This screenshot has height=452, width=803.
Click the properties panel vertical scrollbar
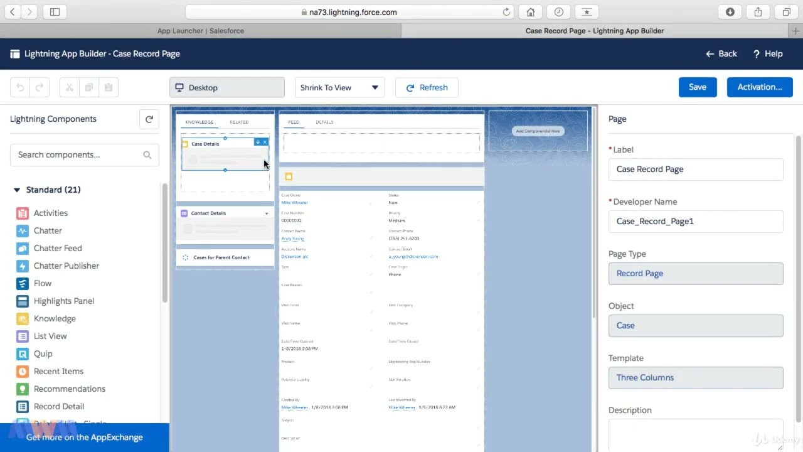(799, 279)
